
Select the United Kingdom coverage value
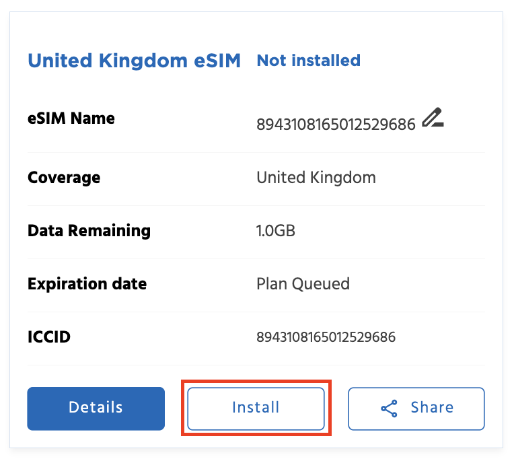(x=316, y=178)
